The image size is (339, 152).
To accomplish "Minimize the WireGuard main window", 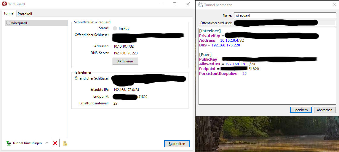I will pos(161,4).
